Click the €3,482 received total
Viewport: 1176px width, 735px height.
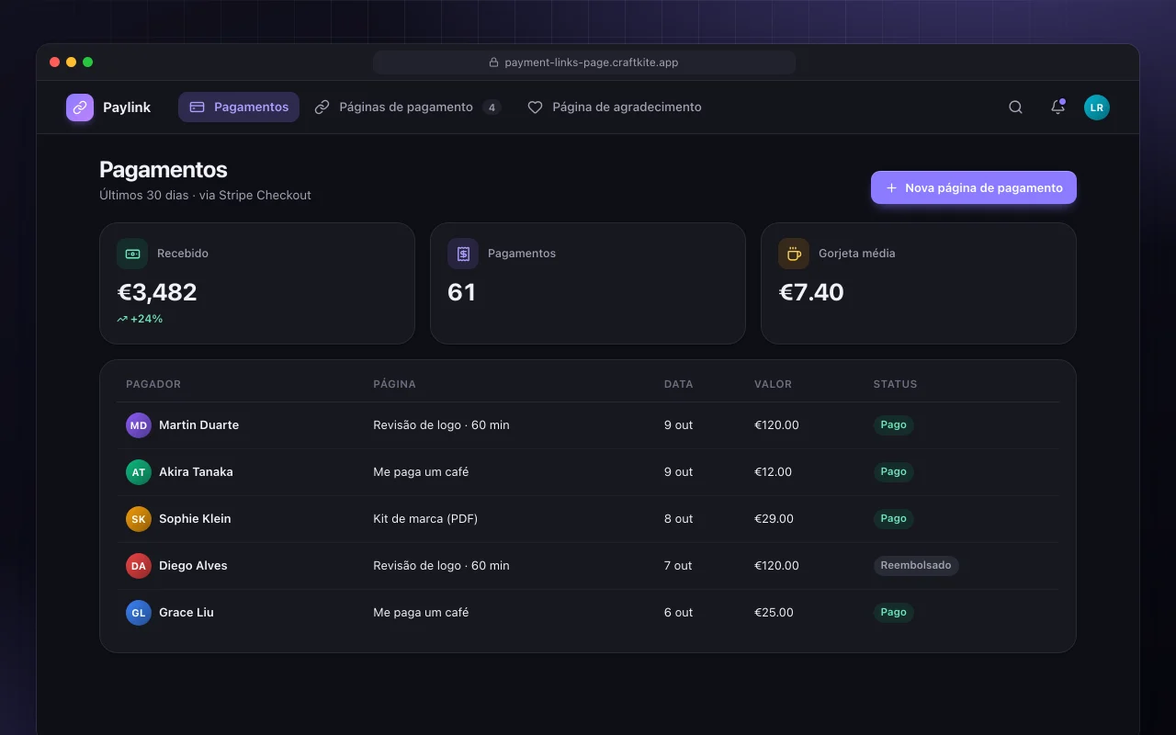(157, 292)
